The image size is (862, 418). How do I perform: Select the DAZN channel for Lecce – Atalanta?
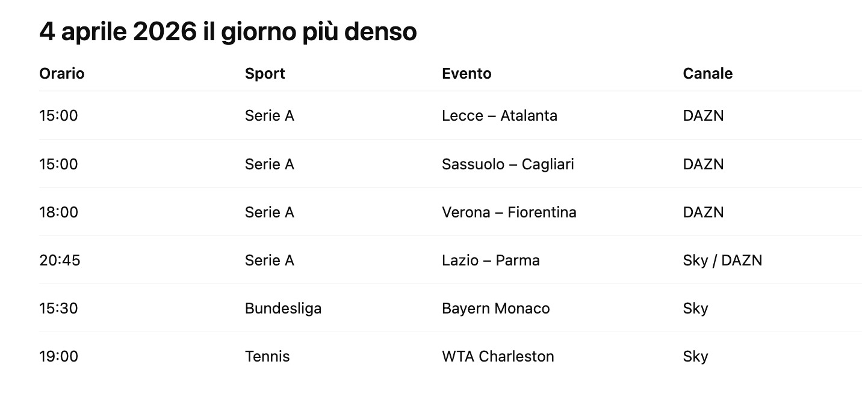coord(703,115)
